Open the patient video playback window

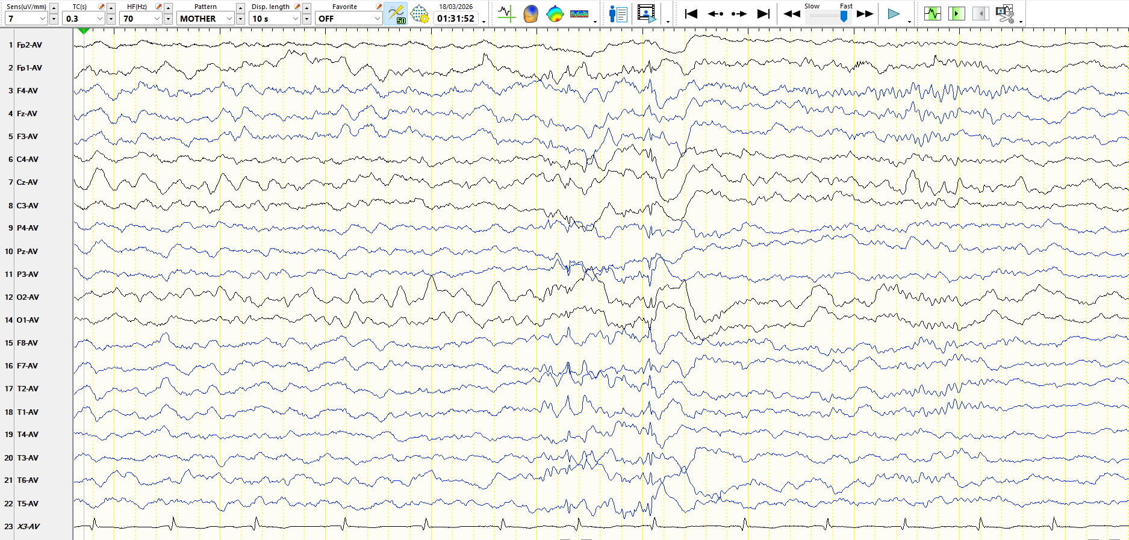(x=647, y=13)
